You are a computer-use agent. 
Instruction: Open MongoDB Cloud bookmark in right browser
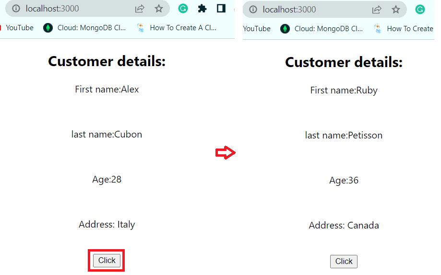click(322, 29)
